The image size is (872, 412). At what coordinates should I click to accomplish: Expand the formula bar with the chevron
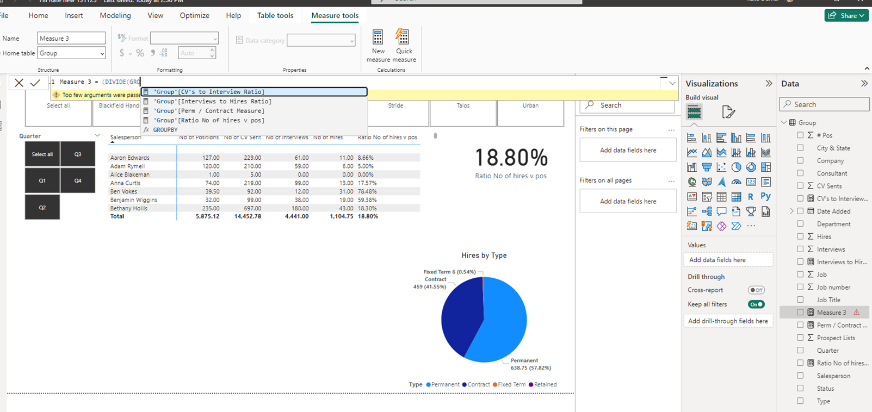click(672, 83)
